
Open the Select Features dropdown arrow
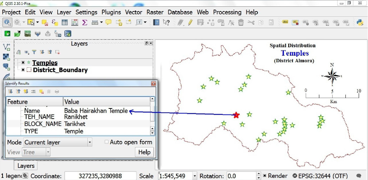click(37, 22)
